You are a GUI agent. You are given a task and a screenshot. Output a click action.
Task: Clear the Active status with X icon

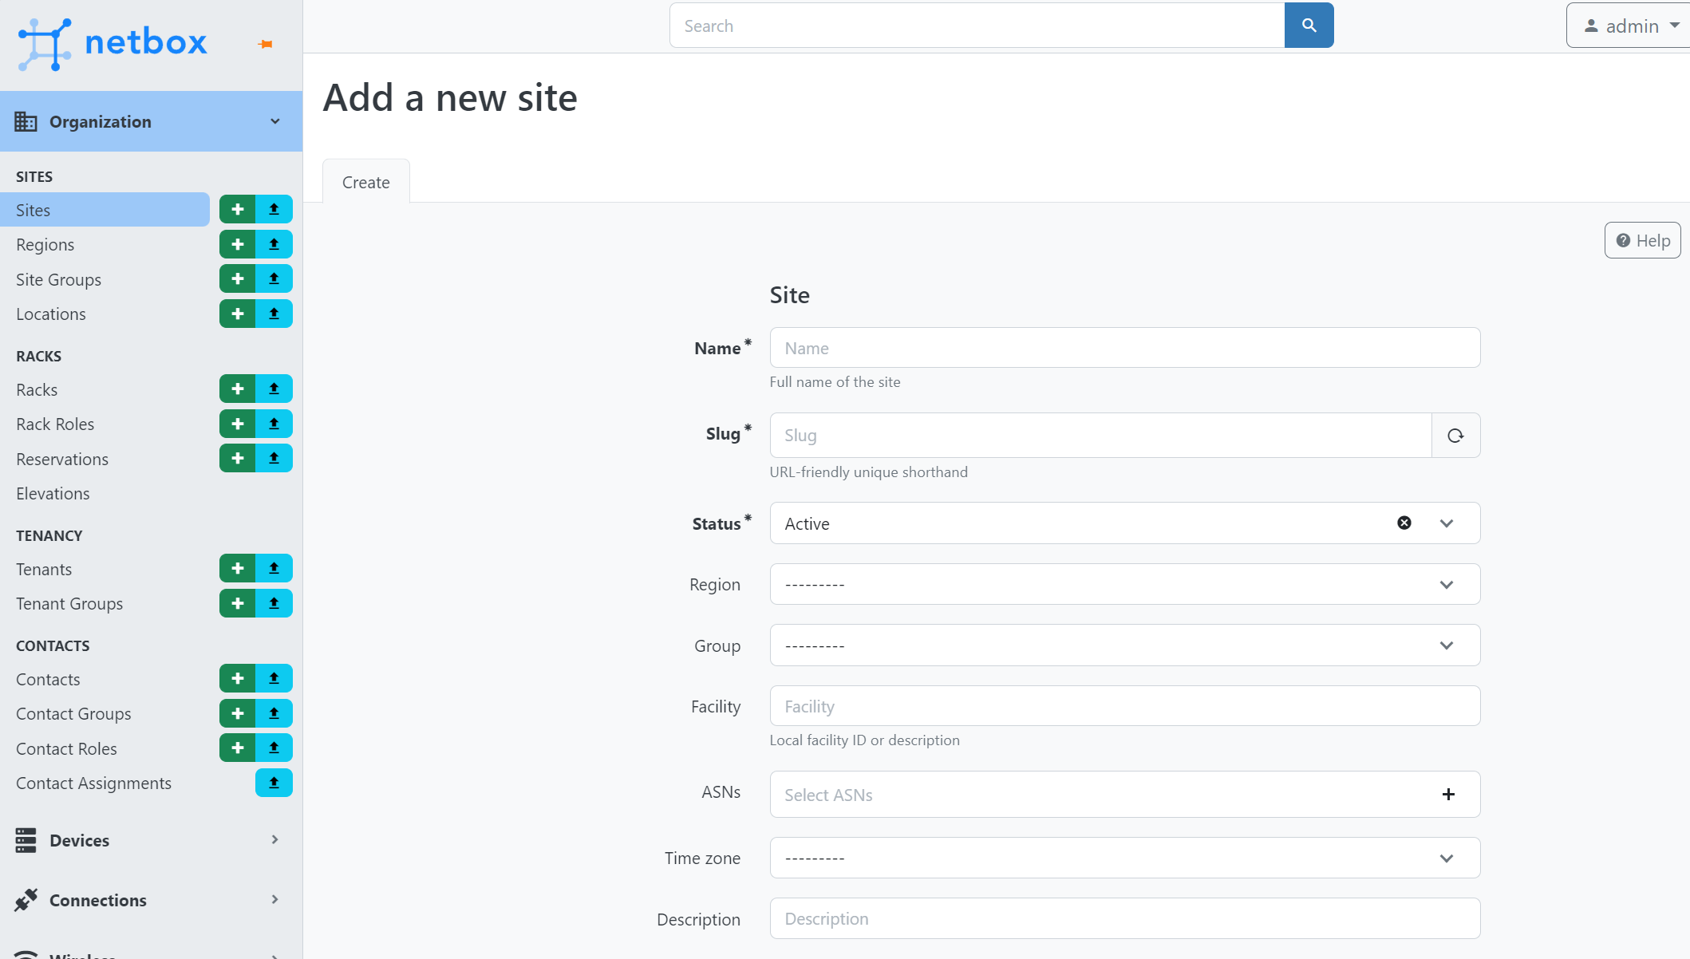1404,523
